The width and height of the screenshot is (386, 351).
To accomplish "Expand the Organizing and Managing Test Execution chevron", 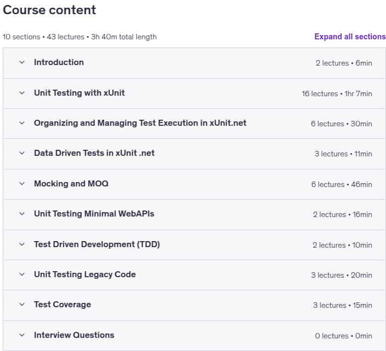I will [x=22, y=123].
